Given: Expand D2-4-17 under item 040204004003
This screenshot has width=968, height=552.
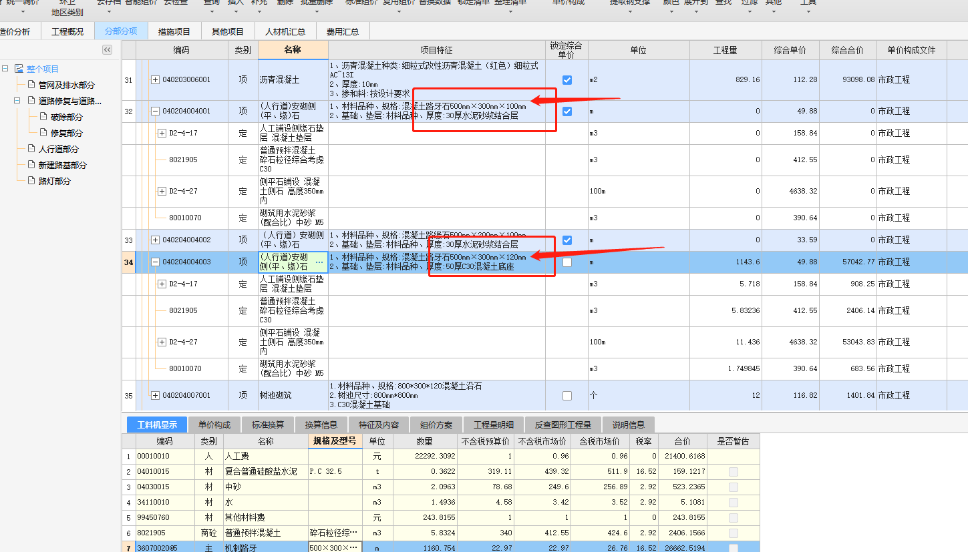Looking at the screenshot, I should click(x=162, y=284).
